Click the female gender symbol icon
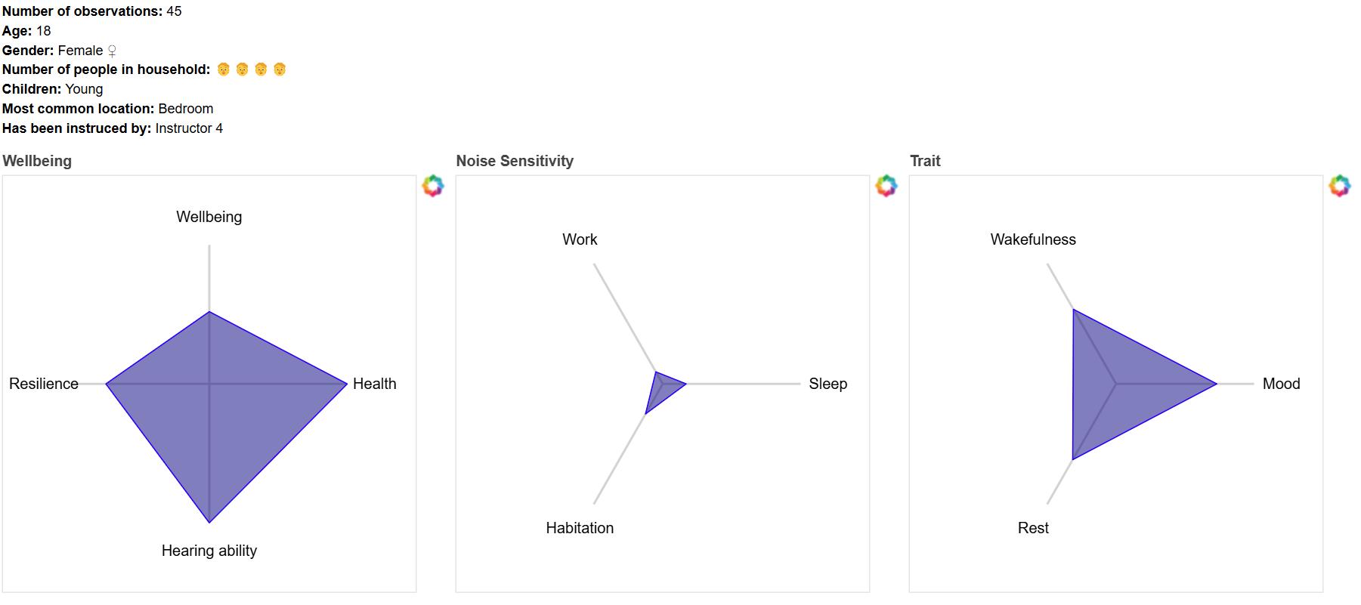The image size is (1361, 605). tap(112, 51)
